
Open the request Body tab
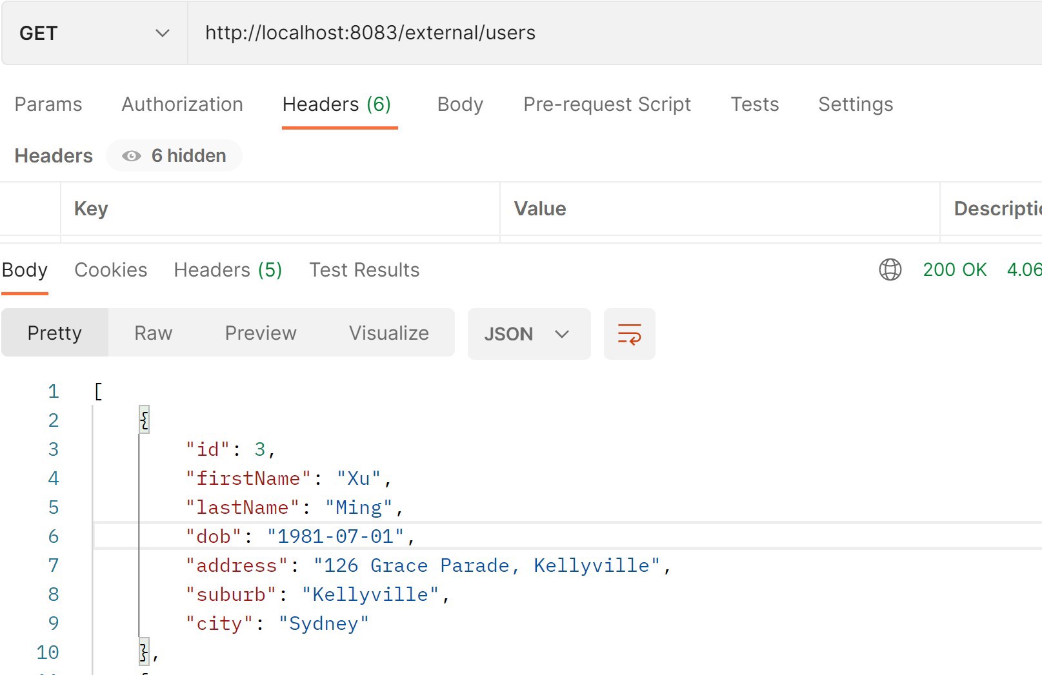point(460,104)
